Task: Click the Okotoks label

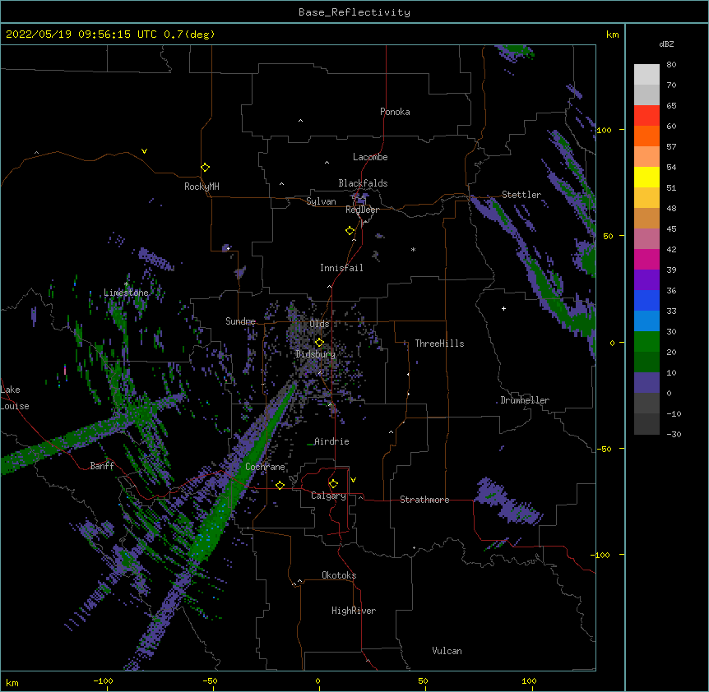Action: (339, 575)
